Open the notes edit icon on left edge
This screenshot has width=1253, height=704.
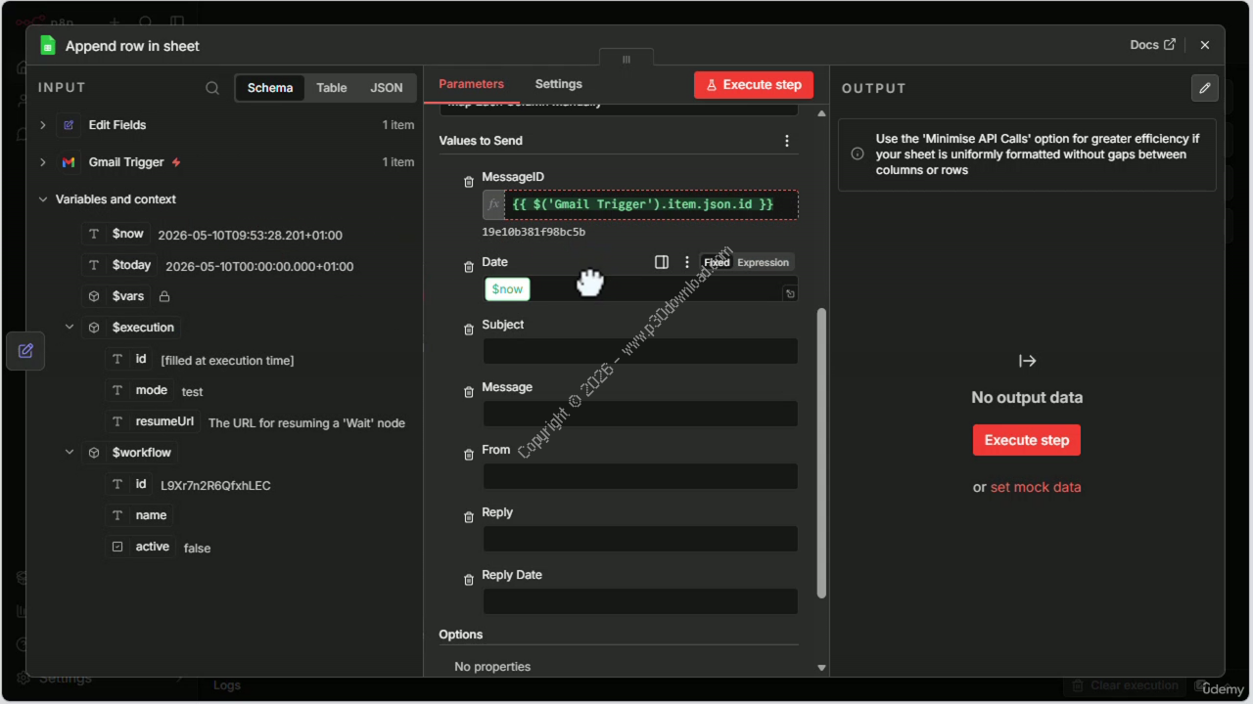(x=25, y=351)
